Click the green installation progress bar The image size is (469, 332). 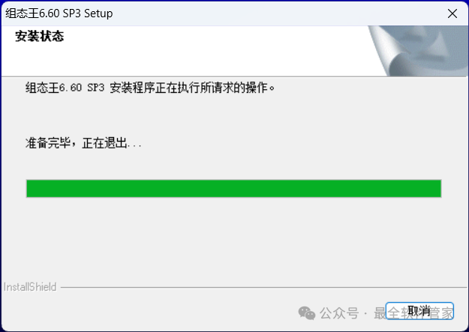click(233, 189)
